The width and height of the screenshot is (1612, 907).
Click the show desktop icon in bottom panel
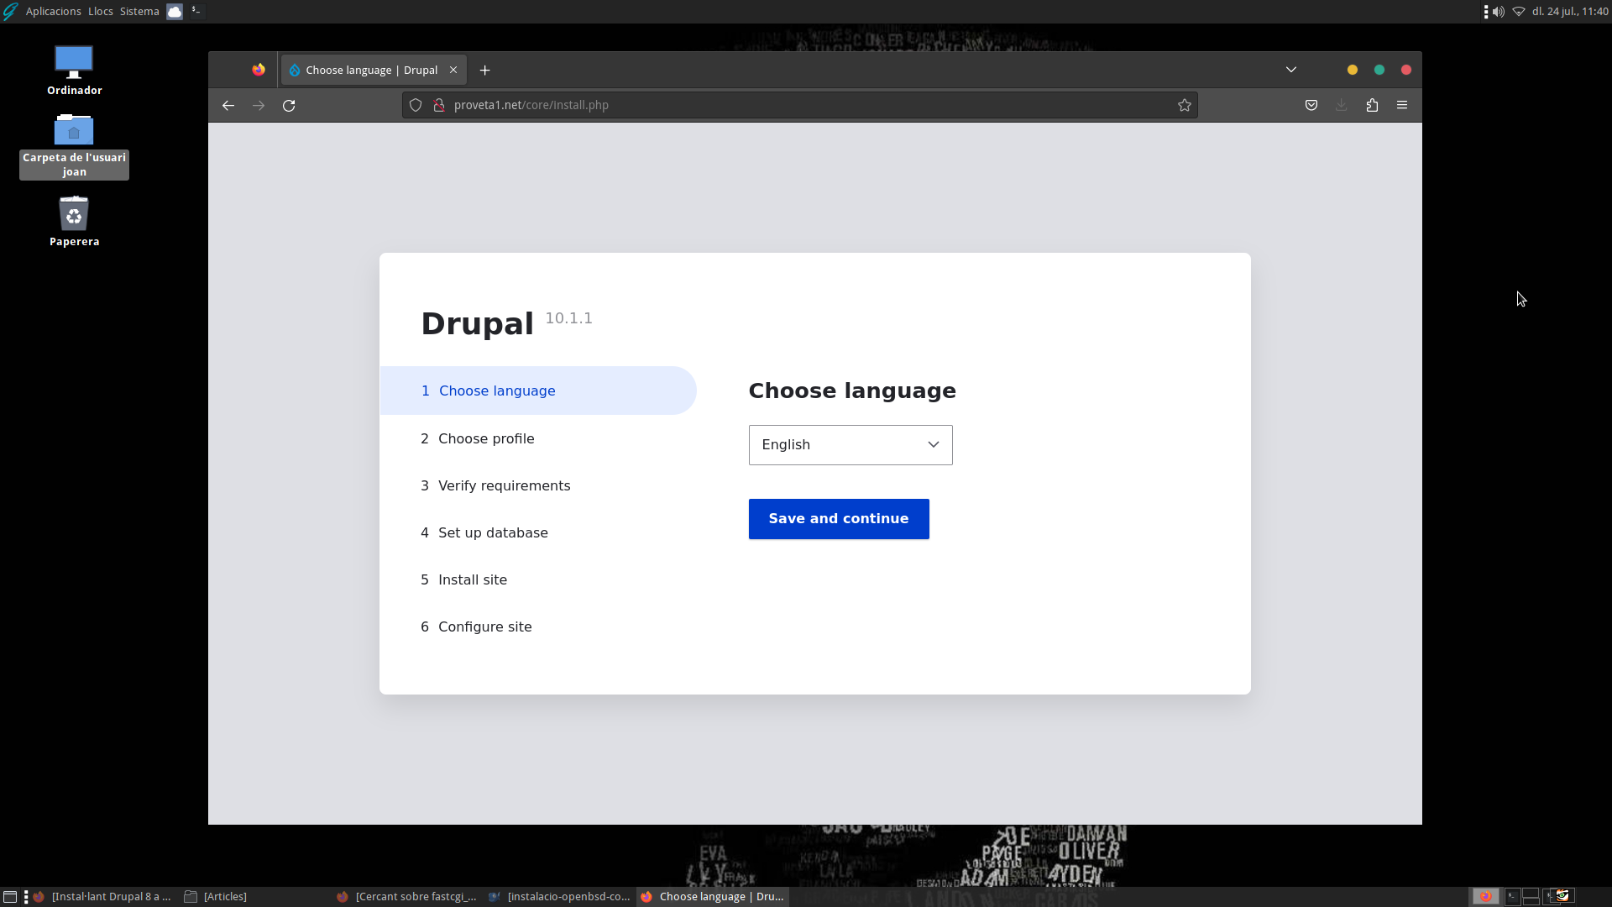10,897
